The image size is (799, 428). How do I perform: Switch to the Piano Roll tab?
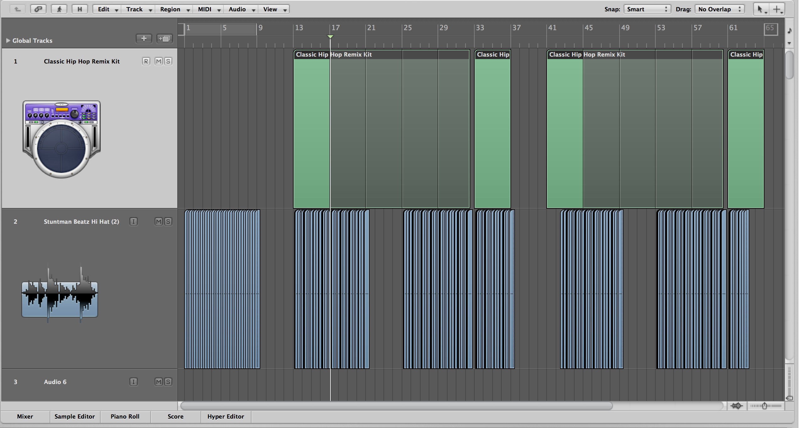pyautogui.click(x=125, y=416)
